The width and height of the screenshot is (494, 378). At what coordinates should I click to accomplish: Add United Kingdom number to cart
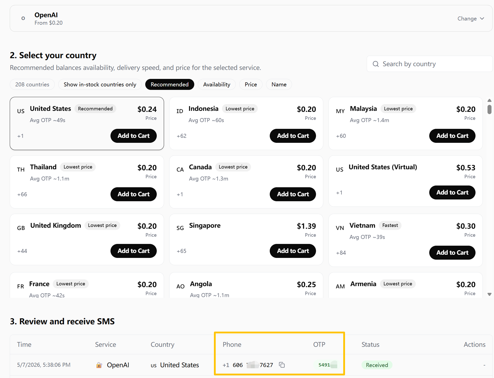point(133,251)
